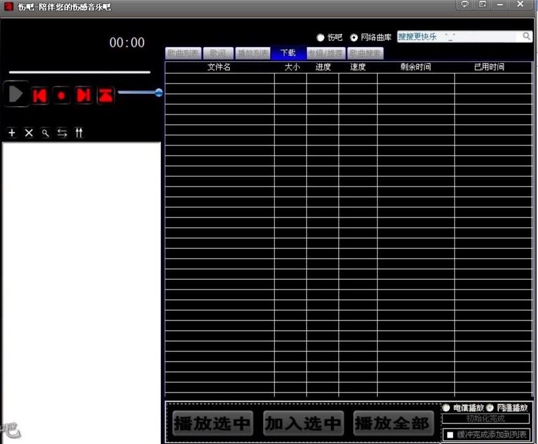This screenshot has height=444, width=538.
Task: Enable 缓冲完成添加到列表 checkbox
Action: 450,435
